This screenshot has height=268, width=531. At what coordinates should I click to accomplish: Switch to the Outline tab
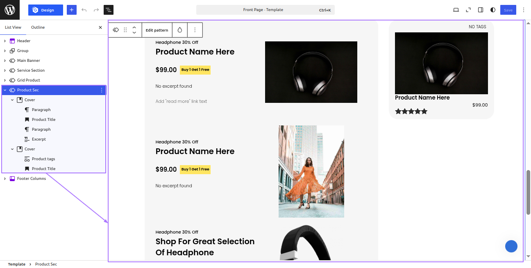38,27
